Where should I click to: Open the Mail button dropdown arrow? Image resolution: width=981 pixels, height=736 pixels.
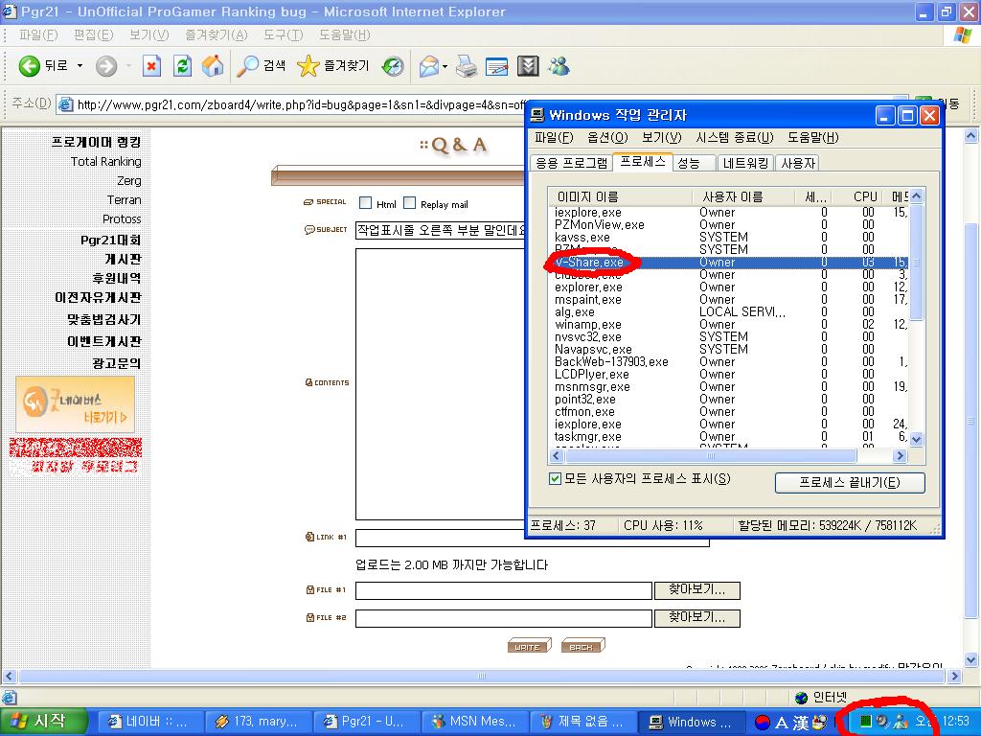click(445, 66)
